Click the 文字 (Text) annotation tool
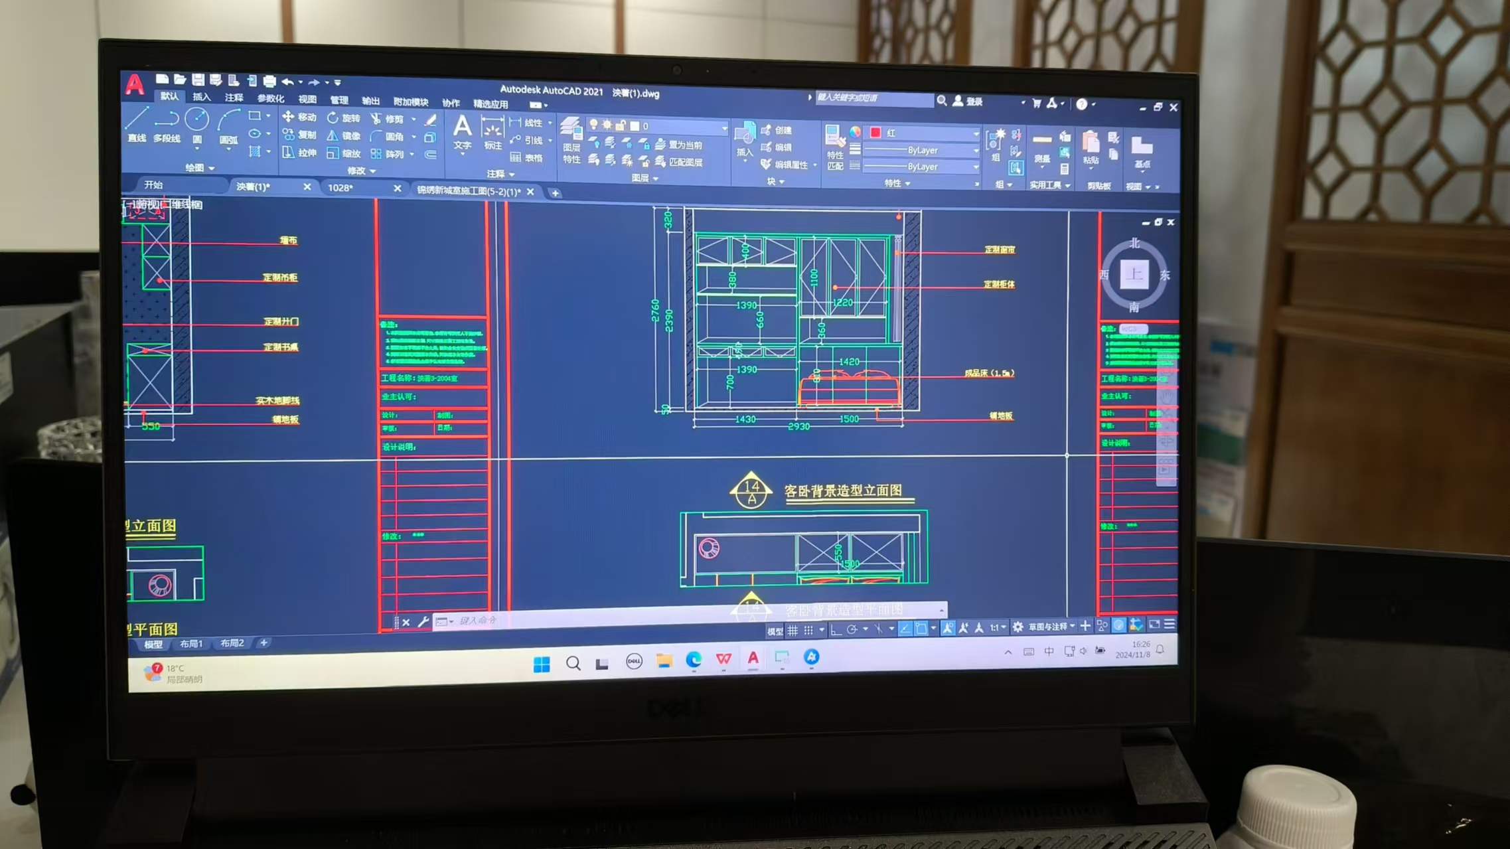Image resolution: width=1510 pixels, height=849 pixels. [x=463, y=131]
